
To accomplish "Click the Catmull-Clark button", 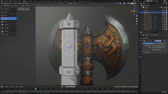I will click(149, 44).
